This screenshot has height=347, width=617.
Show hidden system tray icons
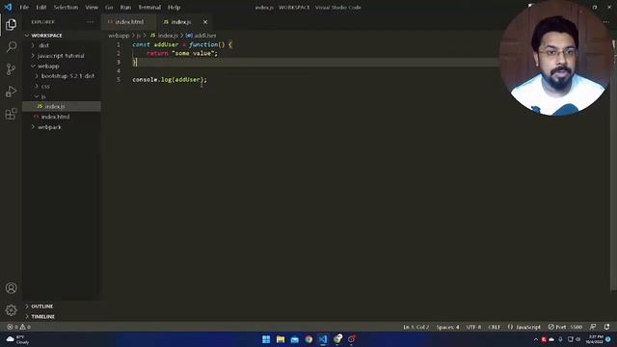coord(536,339)
